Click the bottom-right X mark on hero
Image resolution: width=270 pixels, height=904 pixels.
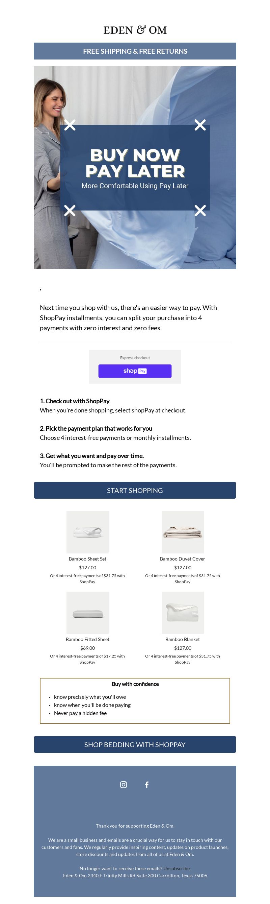[200, 211]
